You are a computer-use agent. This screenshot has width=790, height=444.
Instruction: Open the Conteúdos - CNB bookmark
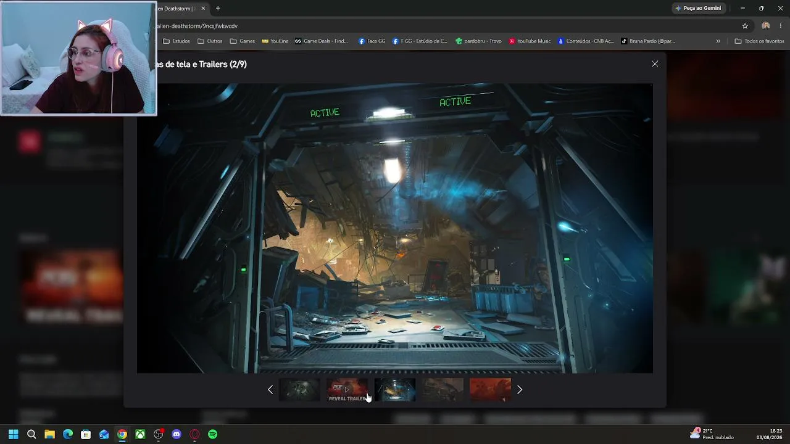click(x=586, y=41)
